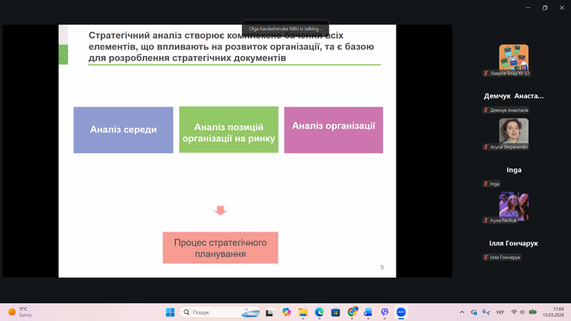The image size is (571, 321).
Task: Open Microsoft Store from the taskbar
Action: pyautogui.click(x=336, y=312)
